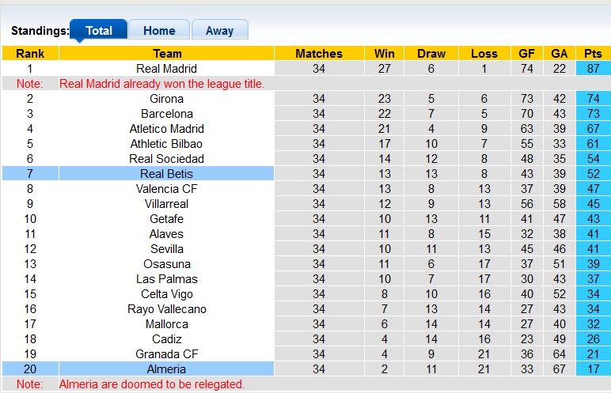This screenshot has height=393, width=611.
Task: Click the Win column header
Action: 385,54
